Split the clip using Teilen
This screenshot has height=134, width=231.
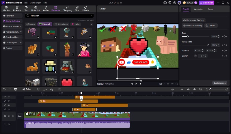tap(27, 89)
